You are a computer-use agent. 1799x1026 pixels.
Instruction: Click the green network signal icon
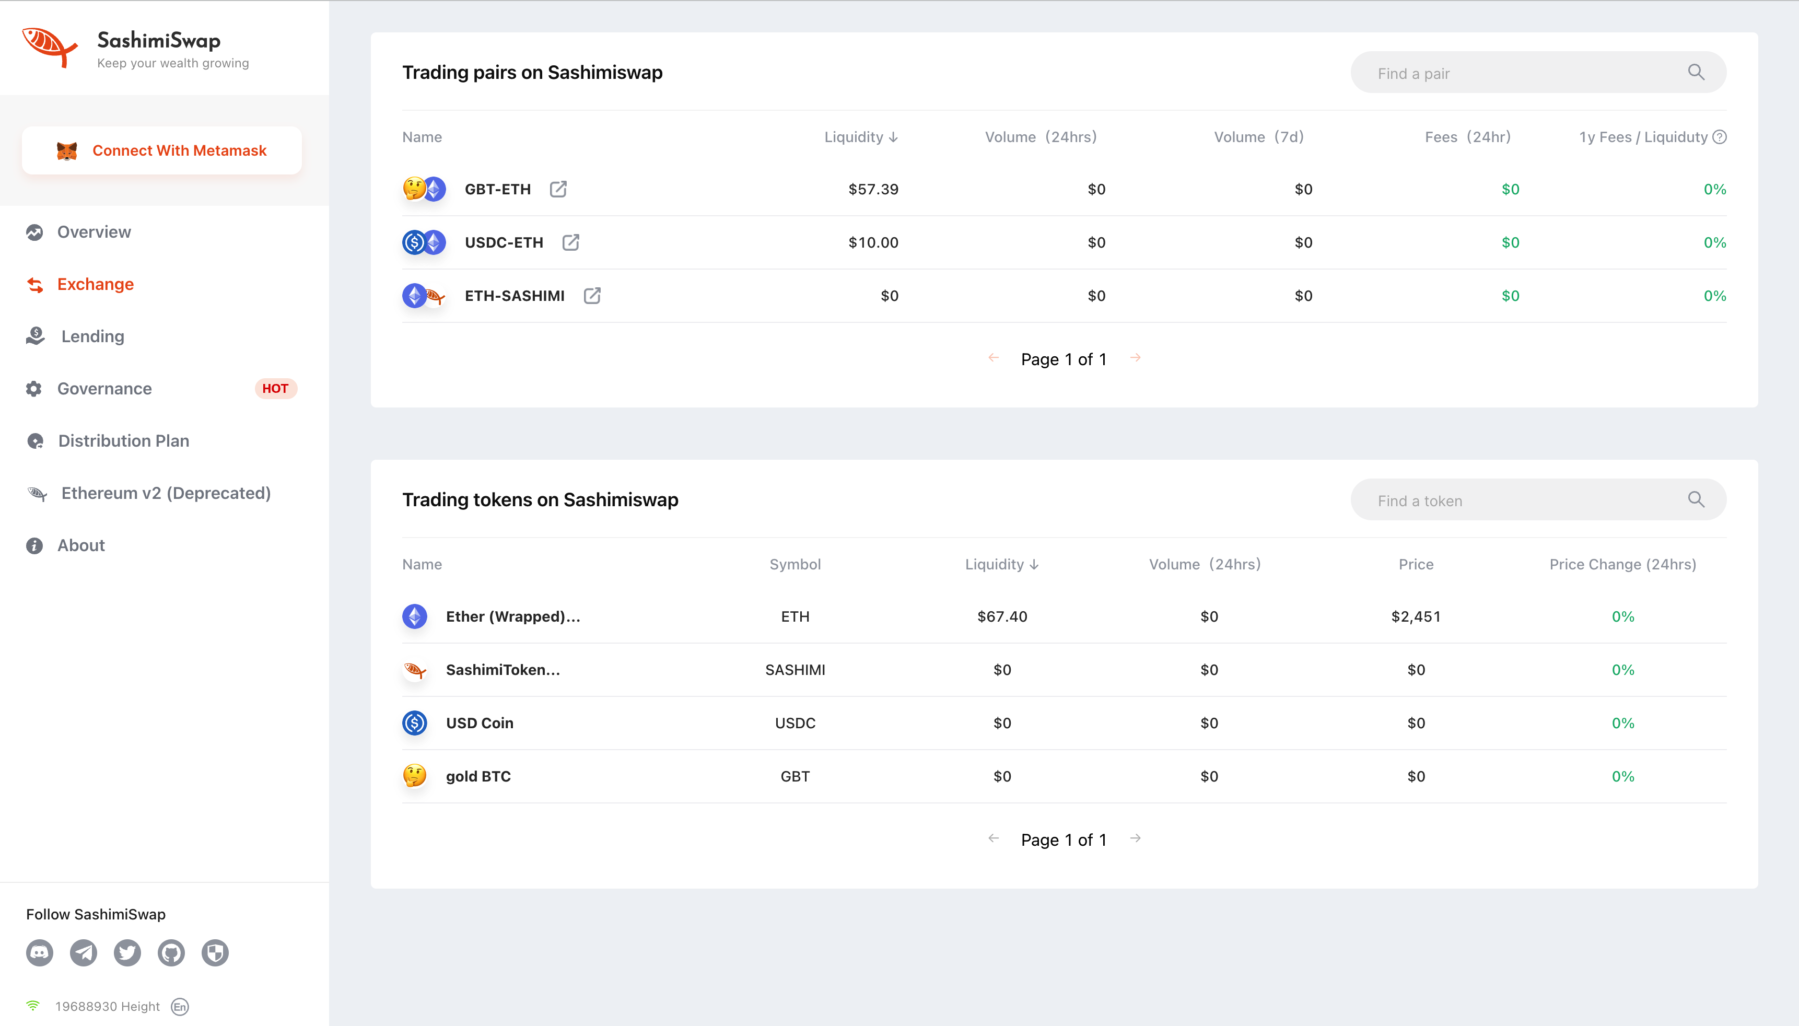33,1006
